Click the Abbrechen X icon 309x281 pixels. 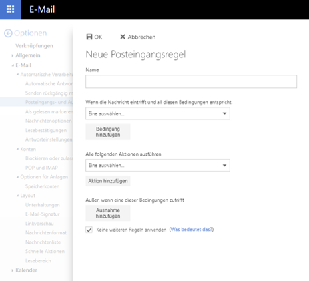(x=123, y=37)
